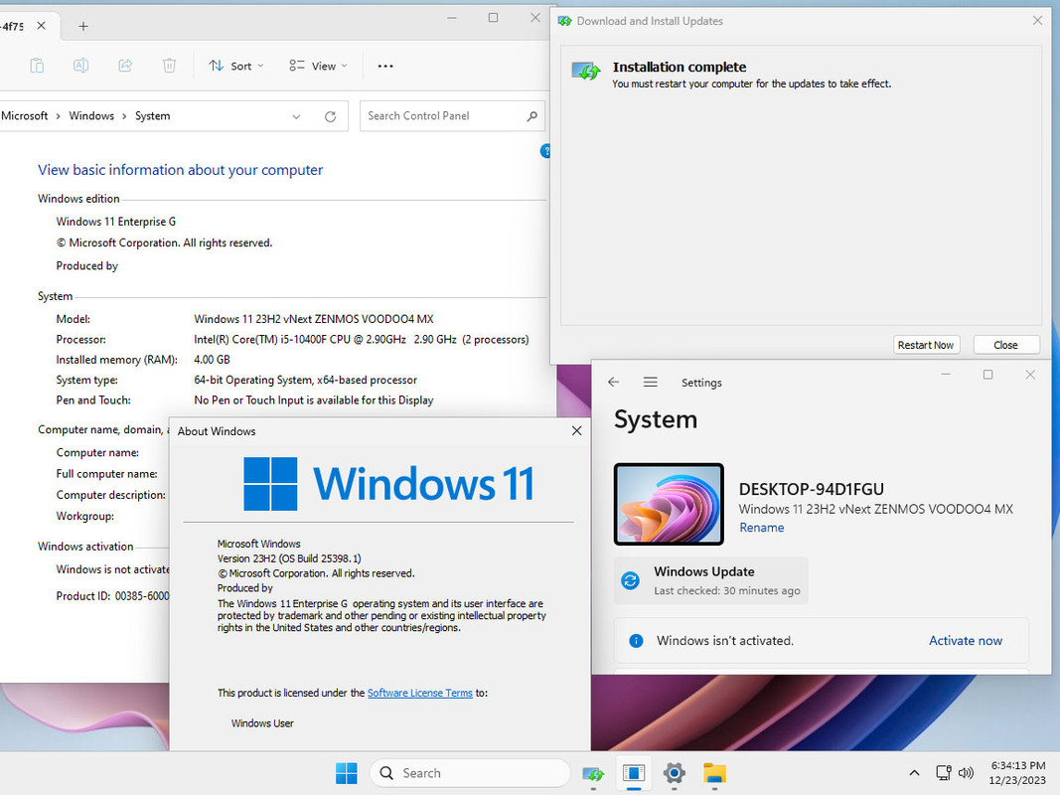1060x795 pixels.
Task: Click Close button in the updates dialog
Action: pyautogui.click(x=1005, y=345)
